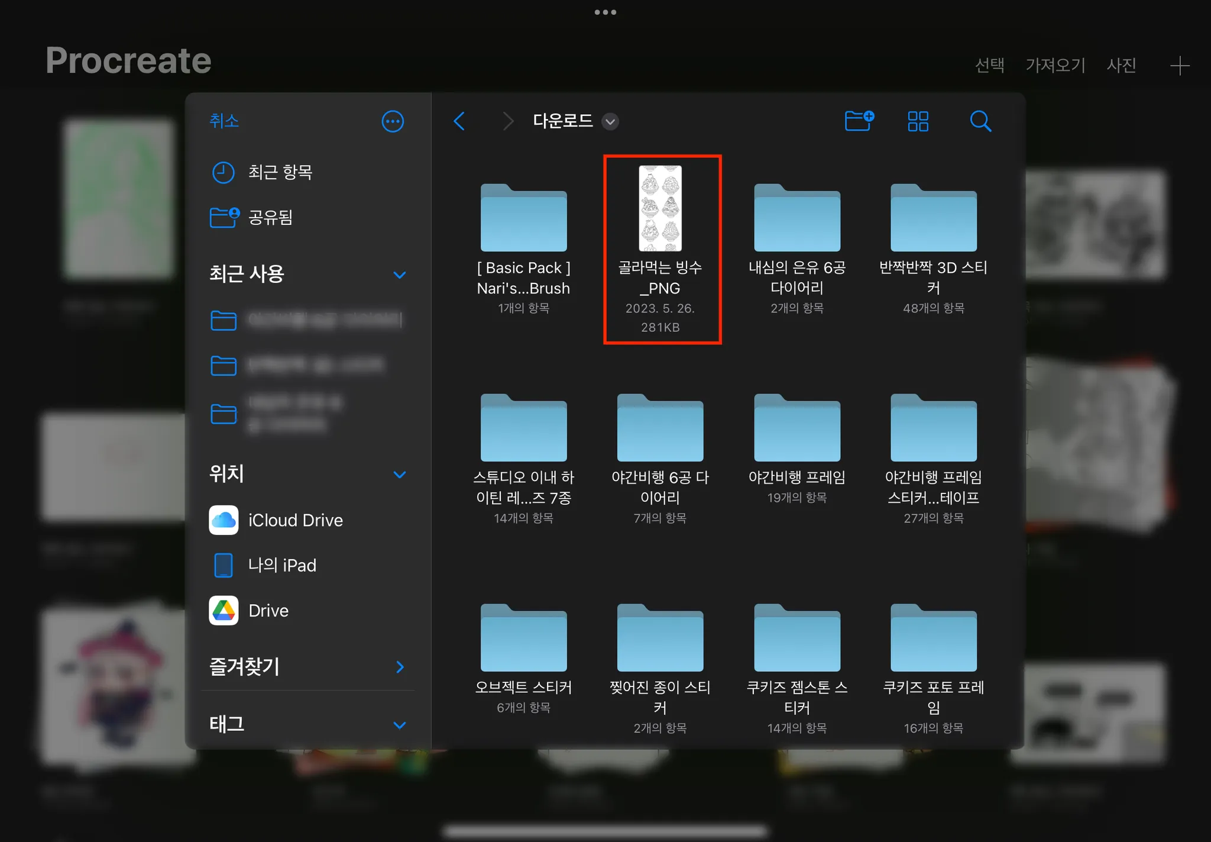Viewport: 1211px width, 842px height.
Task: Open the search magnifier icon
Action: tap(980, 121)
